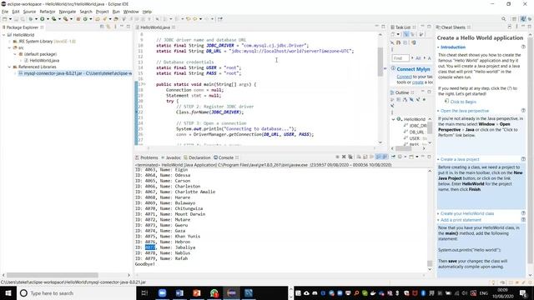Click Windows Start button
534x300 pixels.
pyautogui.click(x=8, y=292)
